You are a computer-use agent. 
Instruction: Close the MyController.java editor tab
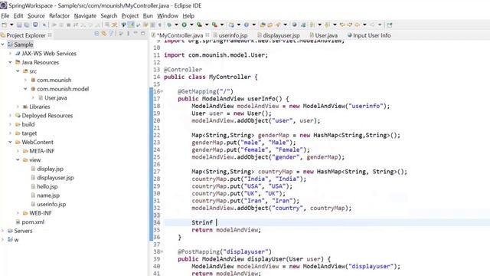(207, 35)
